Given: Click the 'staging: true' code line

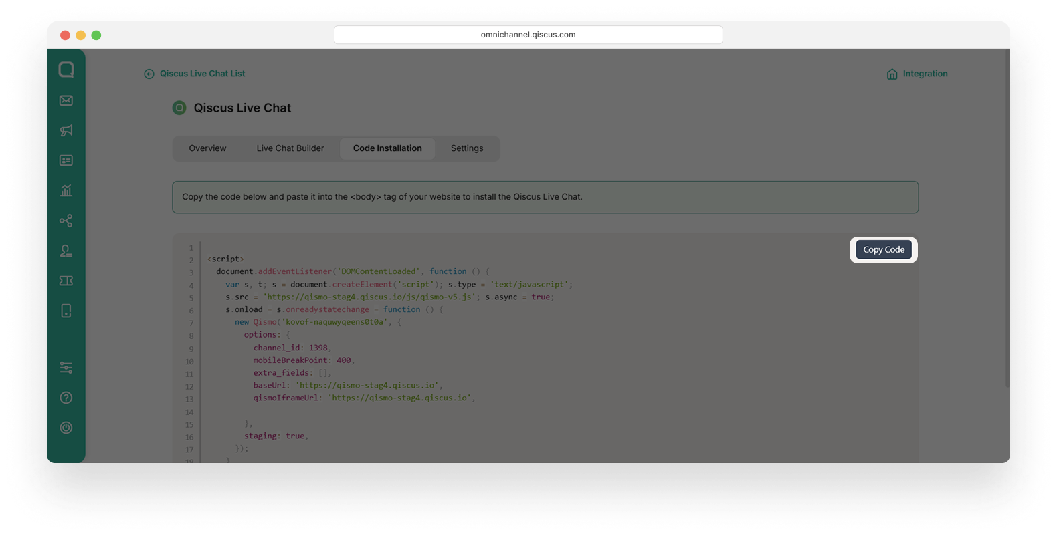Looking at the screenshot, I should coord(276,436).
